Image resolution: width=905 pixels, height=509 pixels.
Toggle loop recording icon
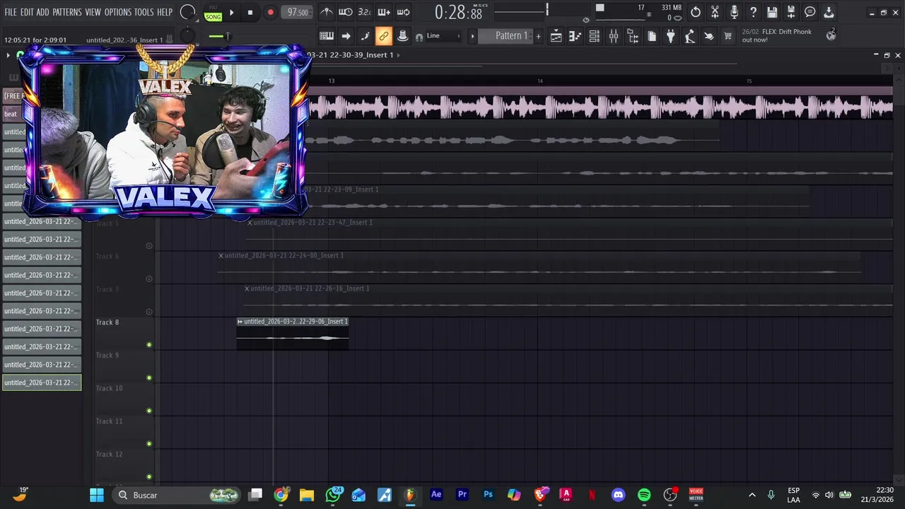[403, 12]
